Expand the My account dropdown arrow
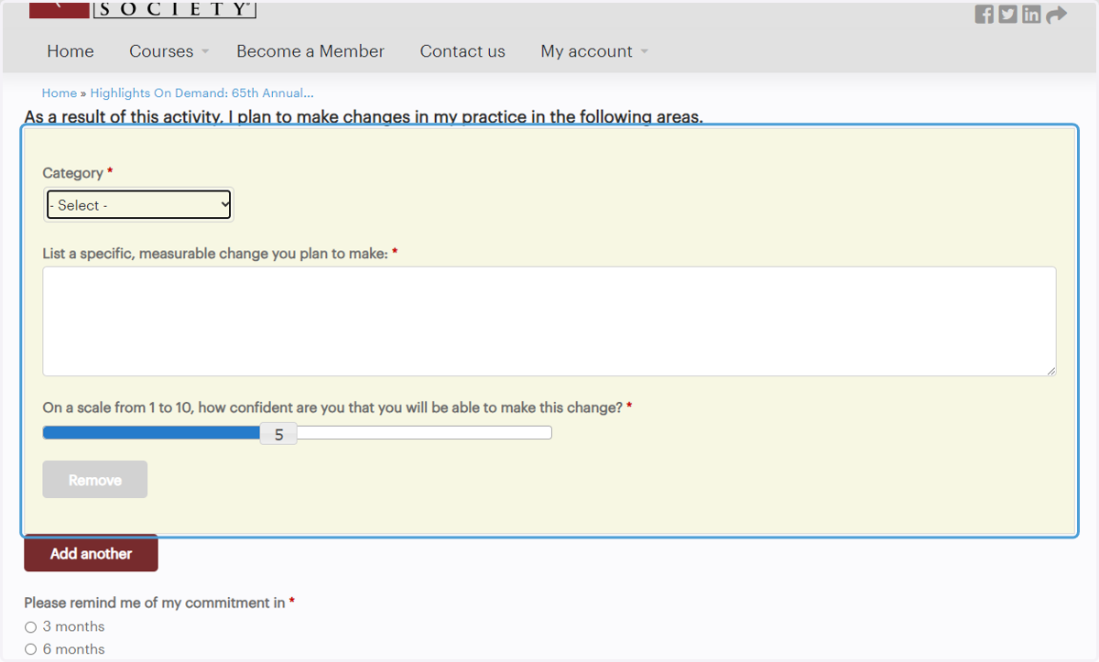This screenshot has width=1099, height=662. (644, 52)
